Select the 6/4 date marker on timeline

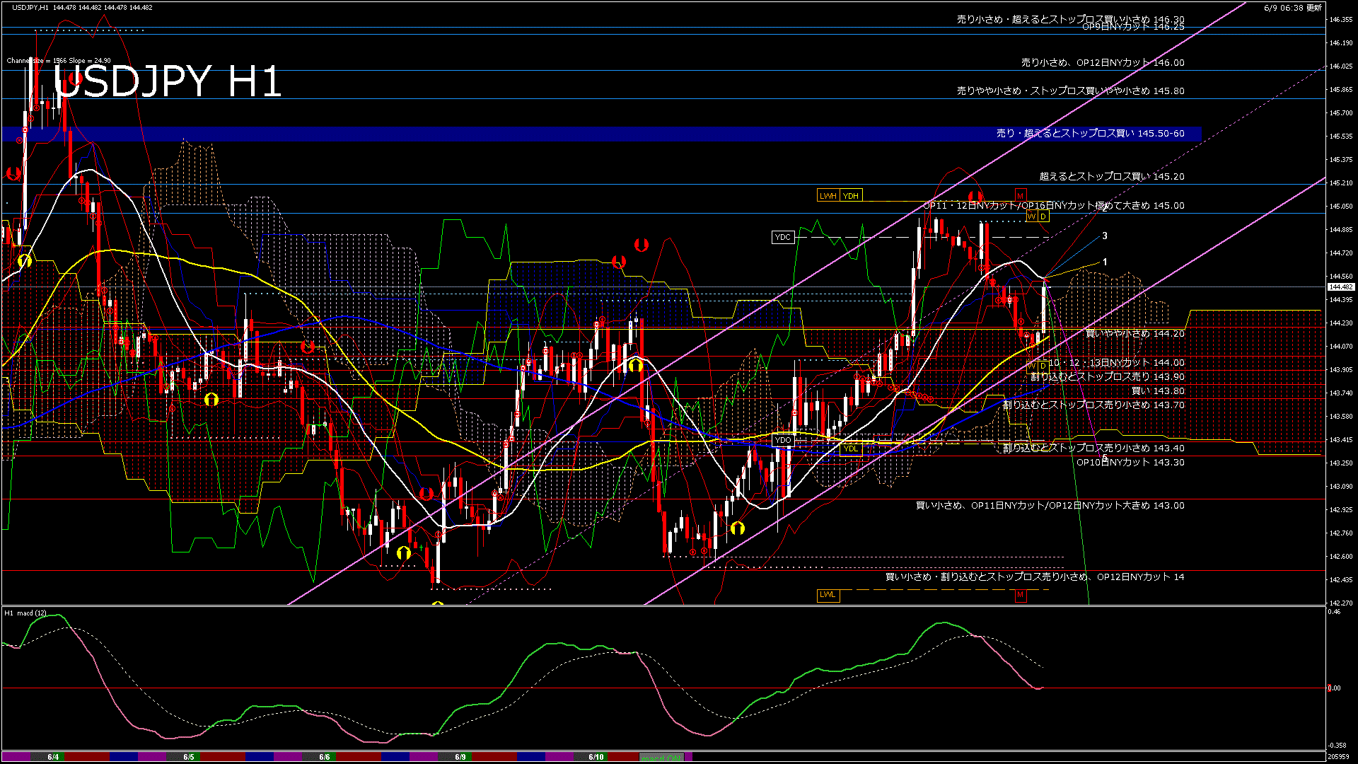(x=53, y=757)
